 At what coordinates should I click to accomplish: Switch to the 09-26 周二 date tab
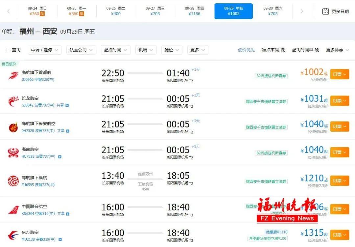(116, 11)
